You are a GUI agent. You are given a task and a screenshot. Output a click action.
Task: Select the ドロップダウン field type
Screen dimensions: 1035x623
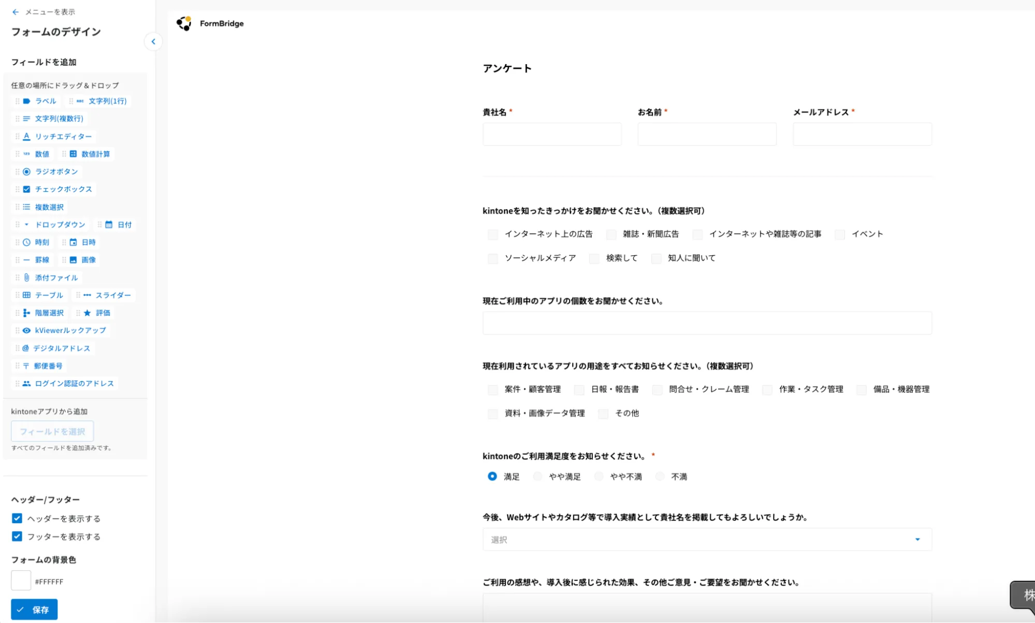51,224
